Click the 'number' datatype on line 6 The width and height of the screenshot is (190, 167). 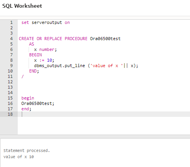tap(47, 49)
